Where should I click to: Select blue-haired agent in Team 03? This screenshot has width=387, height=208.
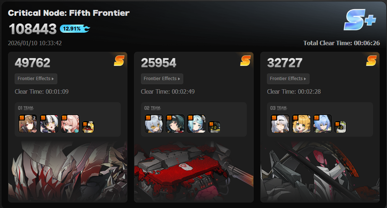322,123
